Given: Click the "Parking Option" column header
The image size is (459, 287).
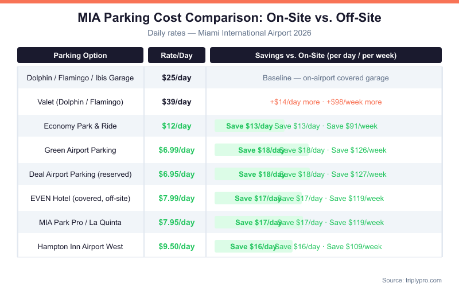Looking at the screenshot, I should click(x=80, y=56).
